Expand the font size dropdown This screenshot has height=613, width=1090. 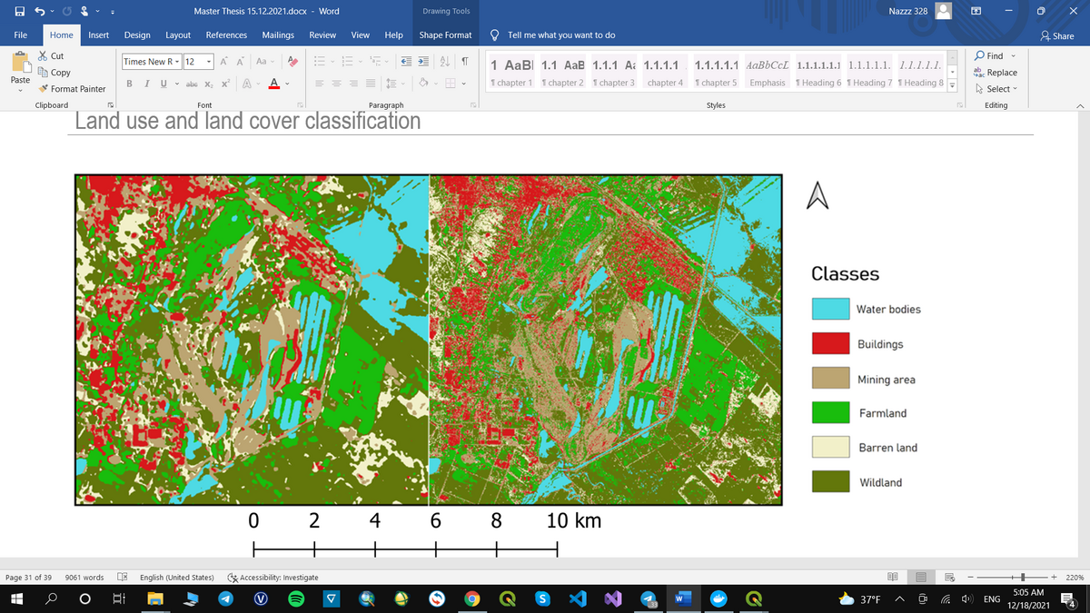coord(210,62)
